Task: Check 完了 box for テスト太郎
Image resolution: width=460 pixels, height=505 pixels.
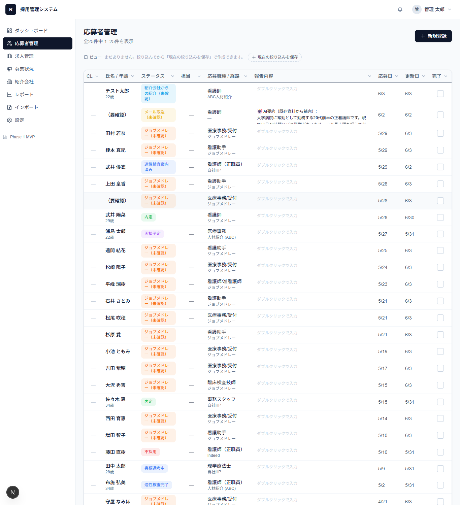Action: pos(440,94)
